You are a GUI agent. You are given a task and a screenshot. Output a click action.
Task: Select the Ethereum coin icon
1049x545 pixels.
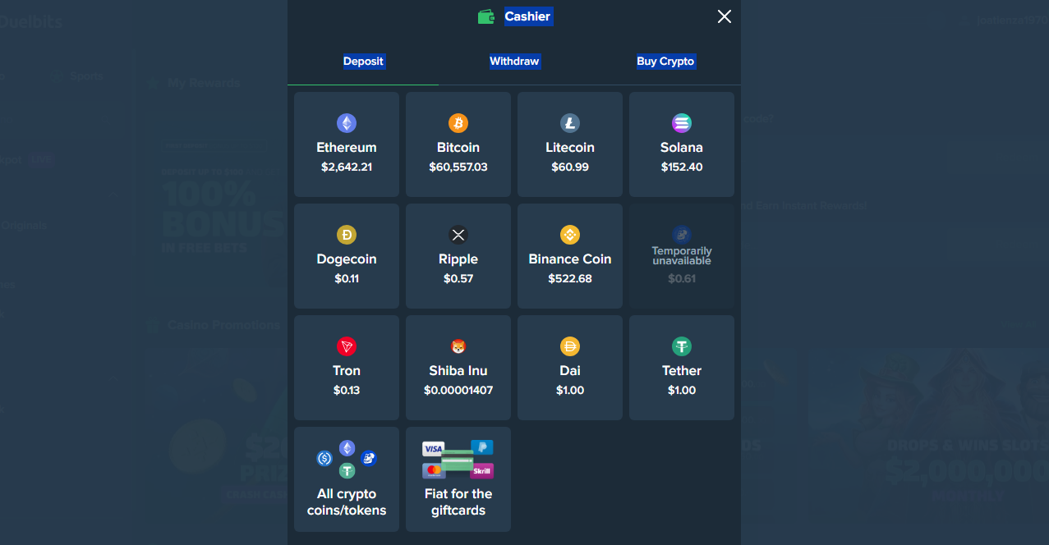tap(347, 123)
